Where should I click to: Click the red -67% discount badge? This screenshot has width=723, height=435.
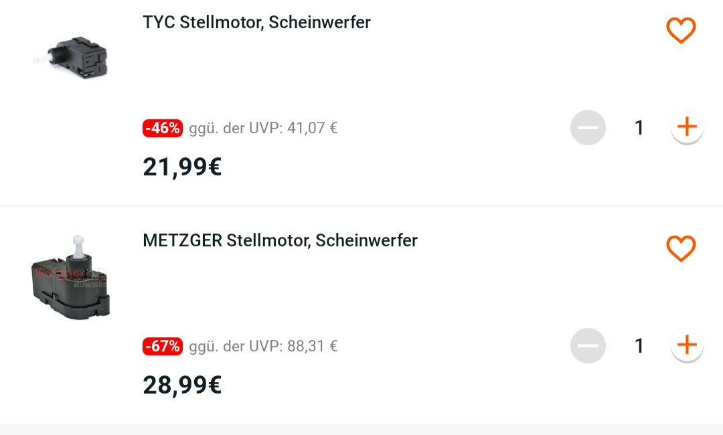pyautogui.click(x=163, y=346)
